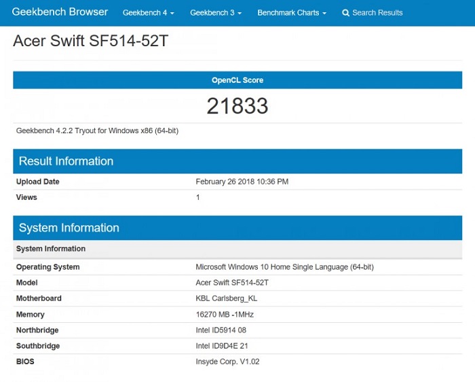Viewport: 475px width, 382px height.
Task: Click the Motherboard value KBL Carlsberg_KL
Action: 226,298
